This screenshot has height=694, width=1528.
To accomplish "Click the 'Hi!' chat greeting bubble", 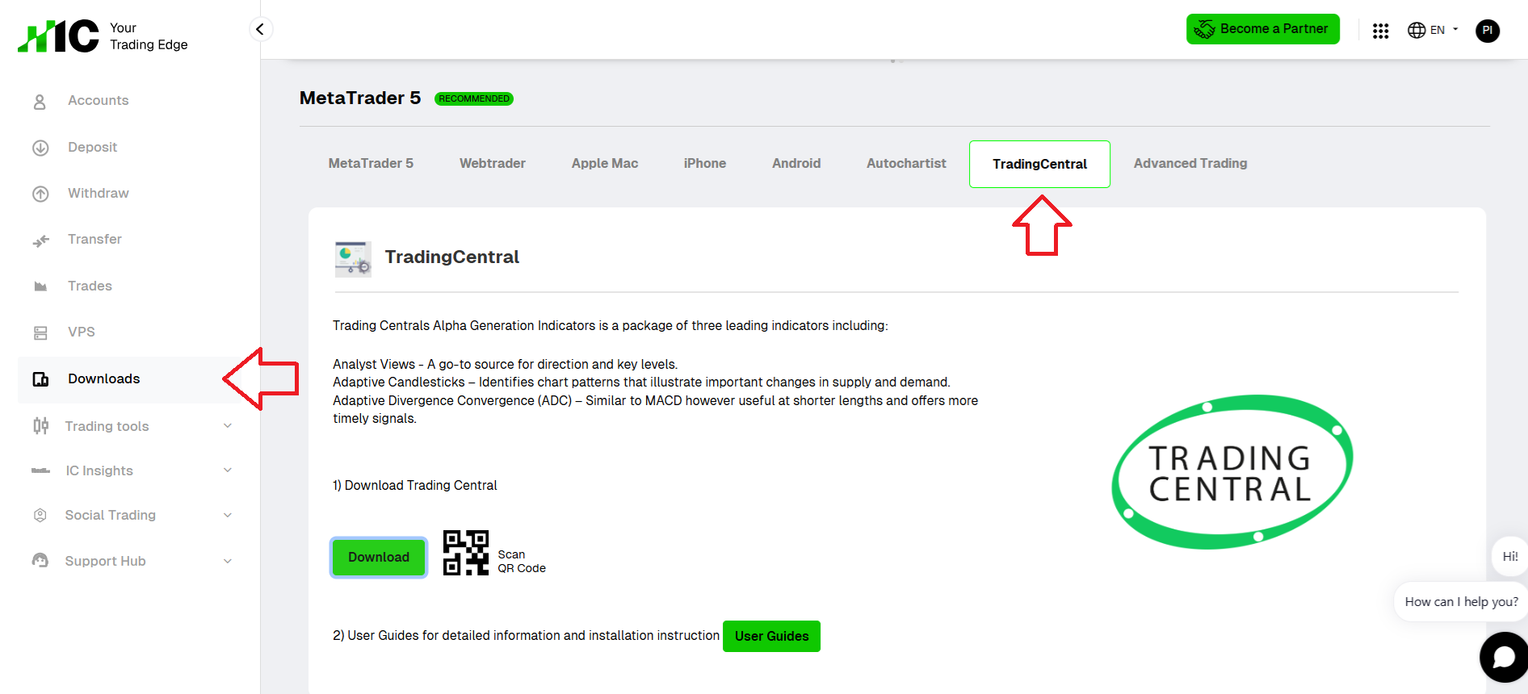I will [1509, 556].
